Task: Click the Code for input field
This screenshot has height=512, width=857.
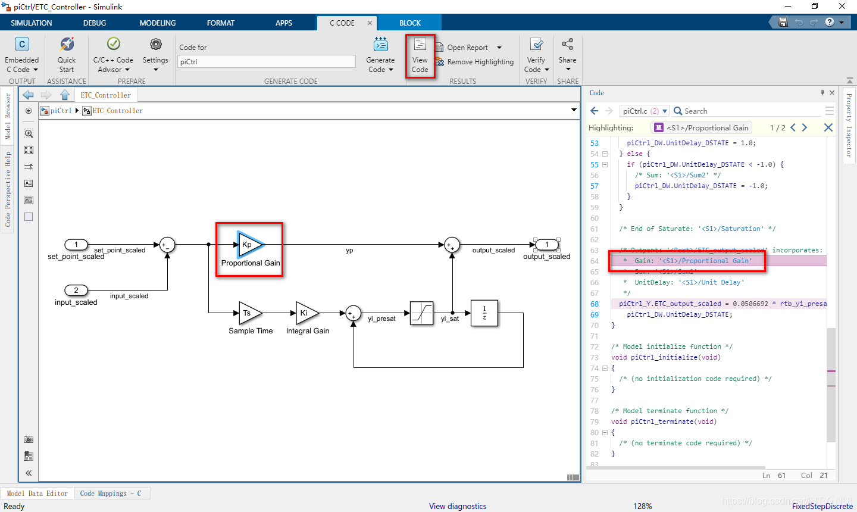Action: [267, 61]
